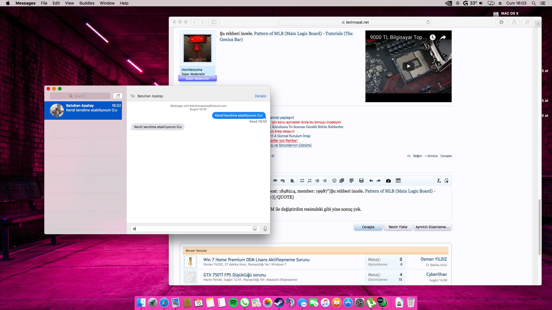Toggle Safari's sidebar view
This screenshot has width=552, height=310.
point(214,22)
